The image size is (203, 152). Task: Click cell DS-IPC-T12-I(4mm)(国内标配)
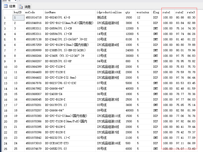point(69,116)
